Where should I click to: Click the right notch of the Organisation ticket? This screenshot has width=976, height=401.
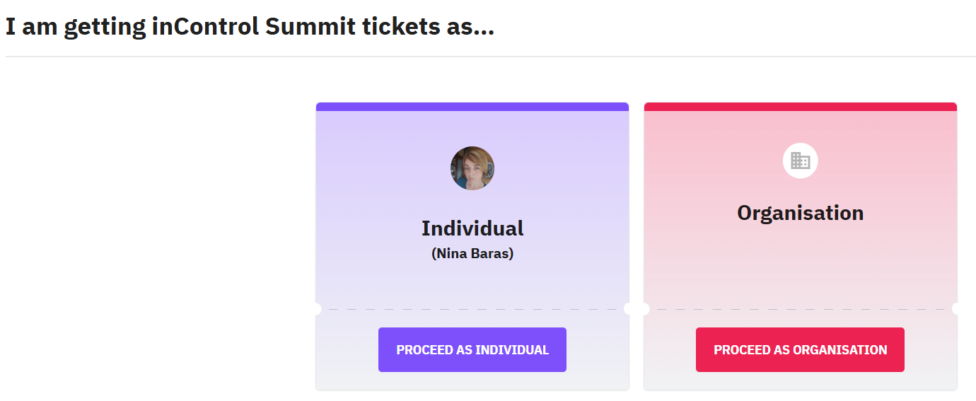coord(956,309)
